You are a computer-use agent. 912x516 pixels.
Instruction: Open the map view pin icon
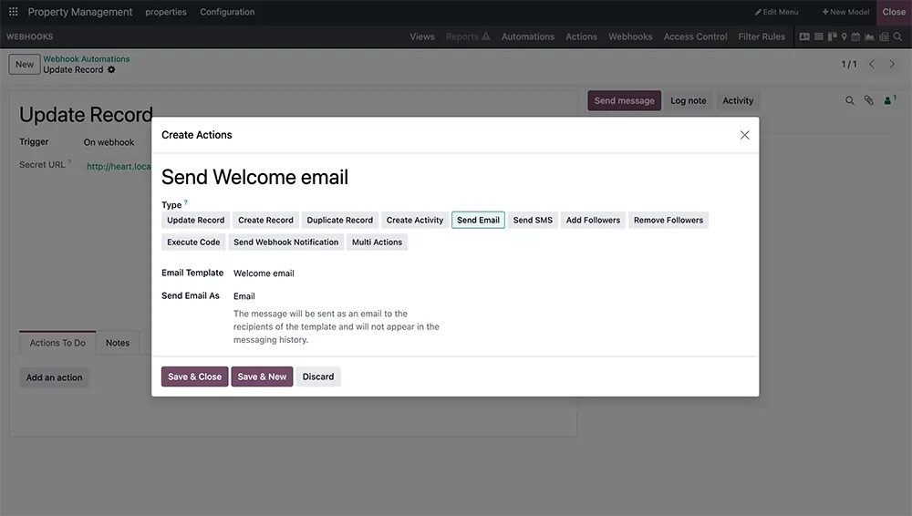click(x=844, y=36)
